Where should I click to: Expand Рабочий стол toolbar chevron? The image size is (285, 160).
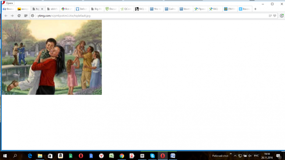tap(231, 154)
